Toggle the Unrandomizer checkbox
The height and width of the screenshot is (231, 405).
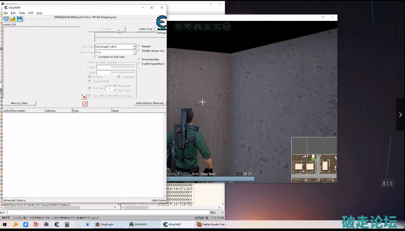click(x=139, y=59)
